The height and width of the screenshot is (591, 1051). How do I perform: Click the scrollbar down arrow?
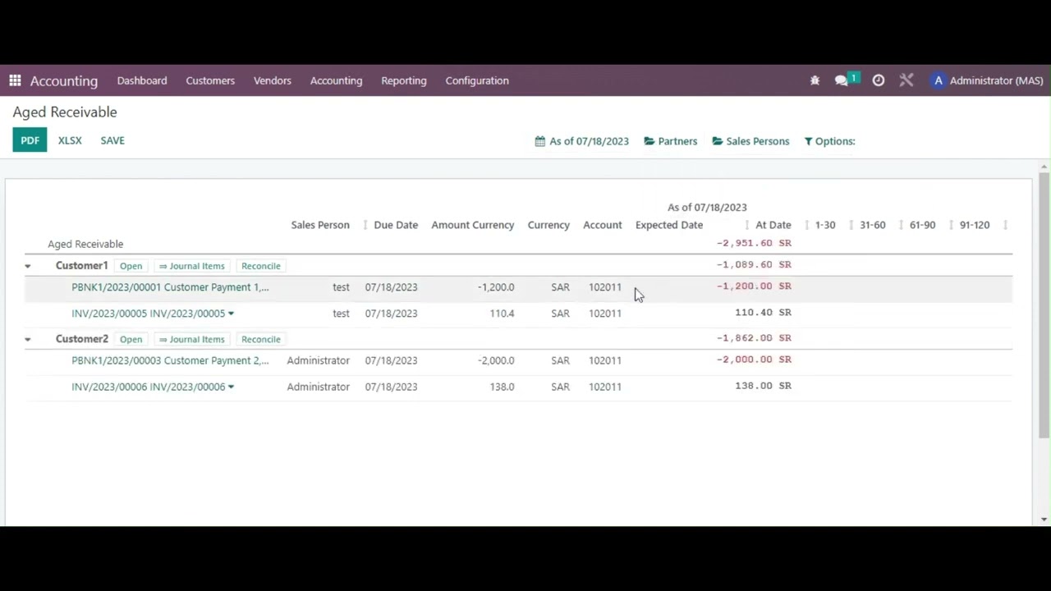coord(1044,519)
